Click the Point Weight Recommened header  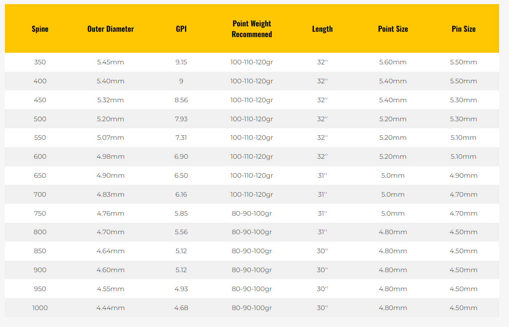pos(252,29)
